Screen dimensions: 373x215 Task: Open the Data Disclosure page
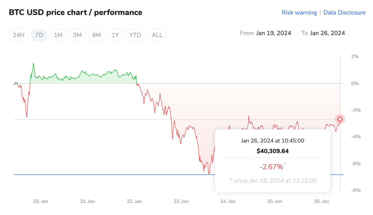tap(344, 13)
